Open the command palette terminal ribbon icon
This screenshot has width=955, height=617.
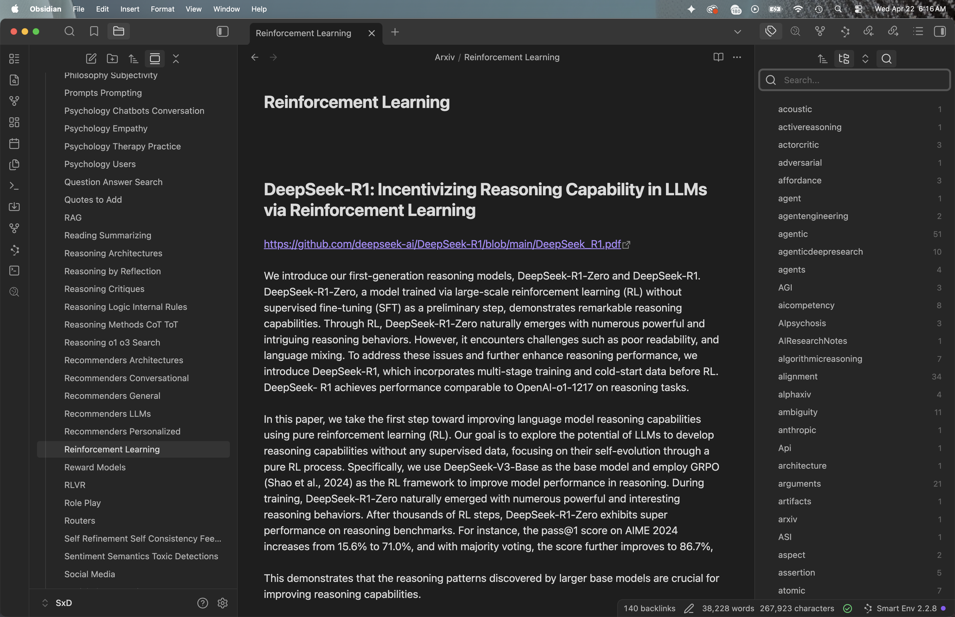click(x=14, y=186)
